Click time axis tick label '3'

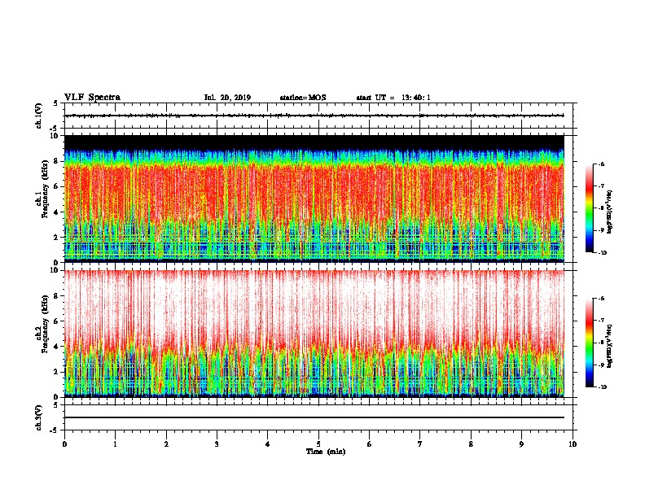coord(217,444)
